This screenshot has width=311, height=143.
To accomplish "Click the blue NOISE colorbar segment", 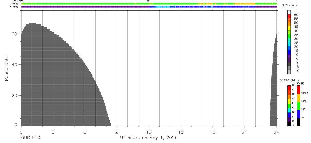I will [x=299, y=114].
